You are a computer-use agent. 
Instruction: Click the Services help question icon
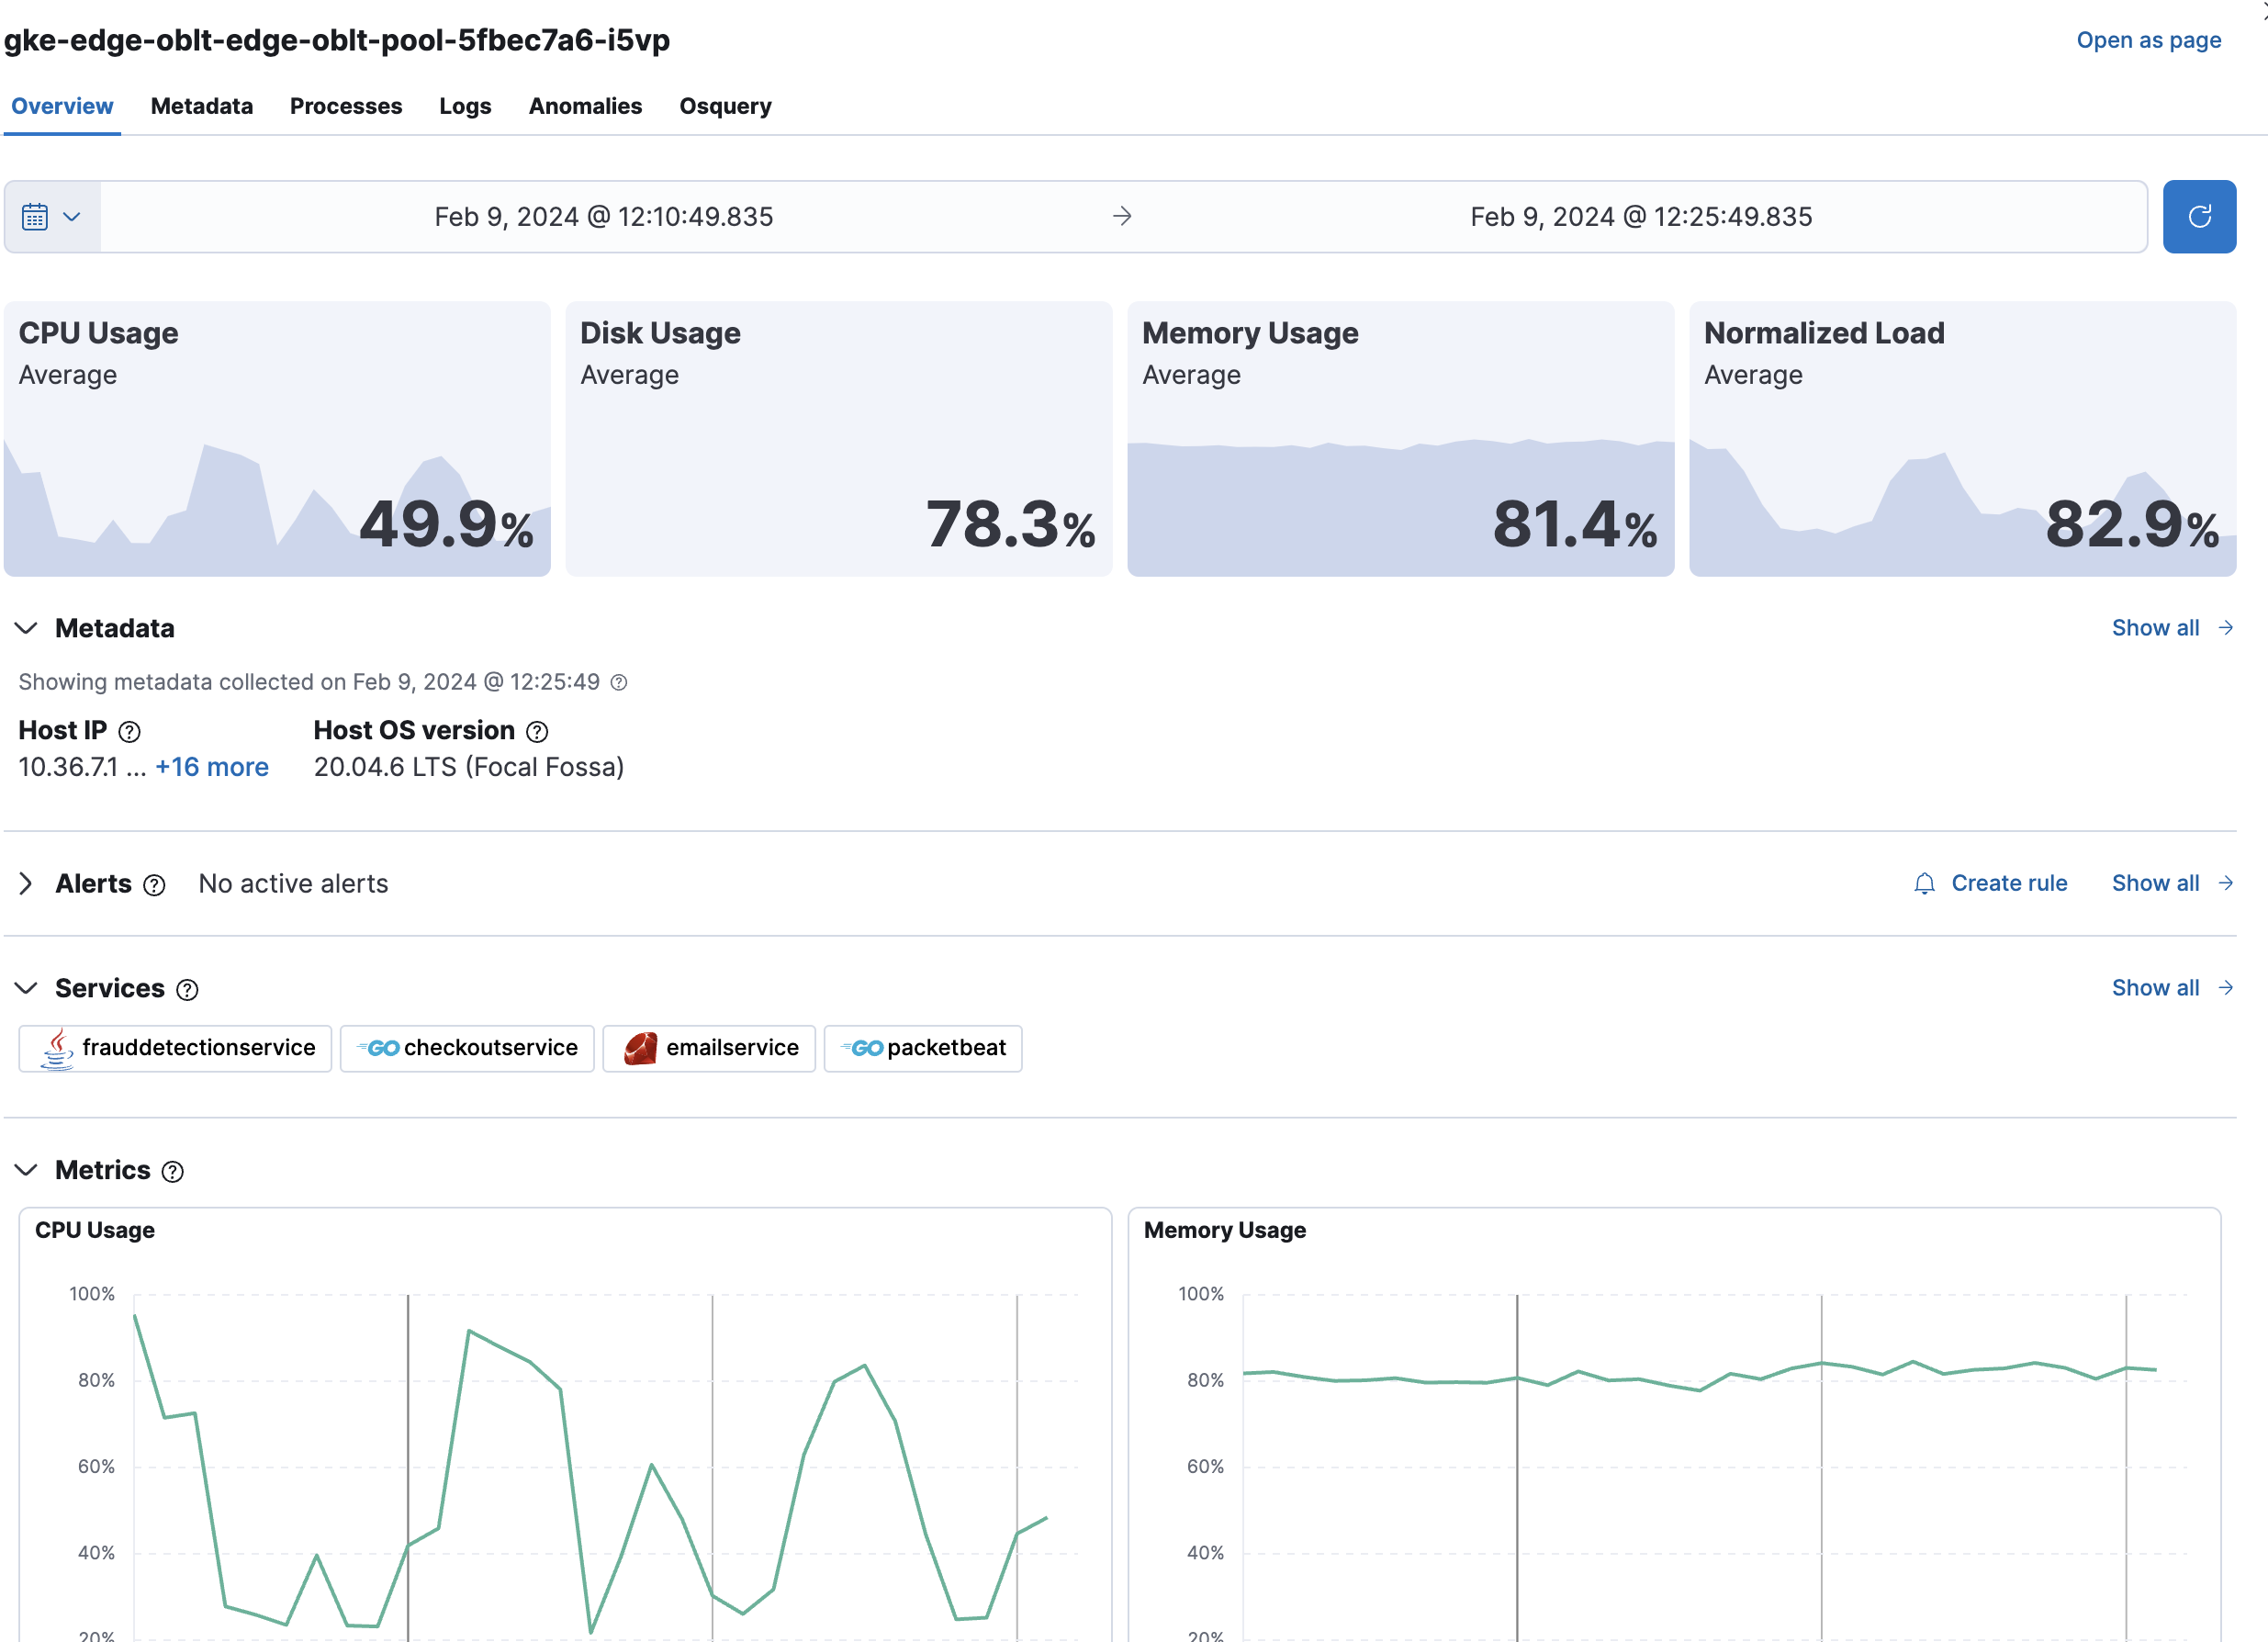click(187, 990)
